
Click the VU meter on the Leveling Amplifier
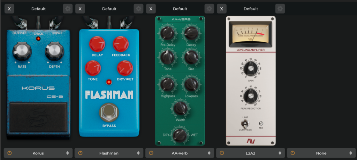251,33
